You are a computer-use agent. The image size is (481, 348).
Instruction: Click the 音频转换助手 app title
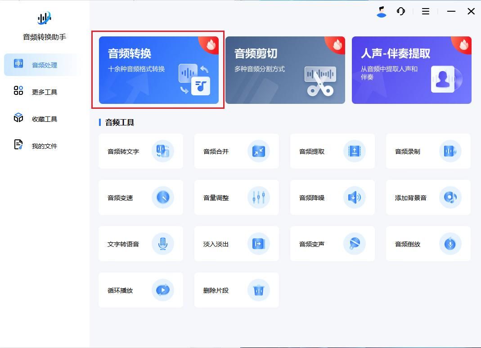(x=45, y=37)
